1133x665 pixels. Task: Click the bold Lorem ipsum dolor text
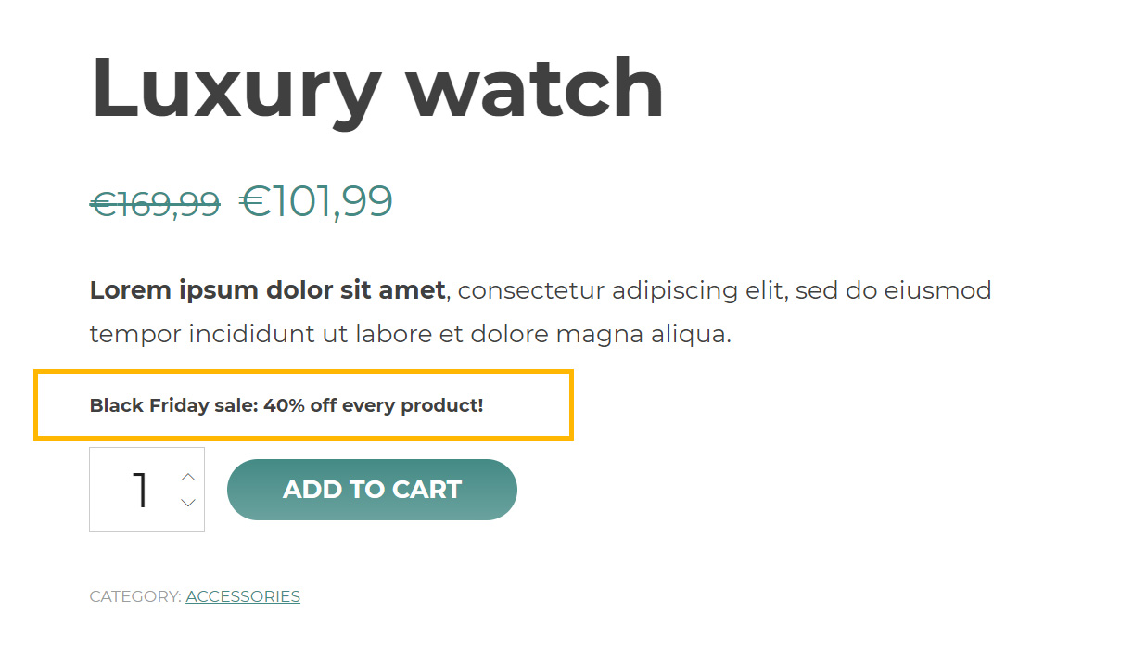tap(267, 291)
